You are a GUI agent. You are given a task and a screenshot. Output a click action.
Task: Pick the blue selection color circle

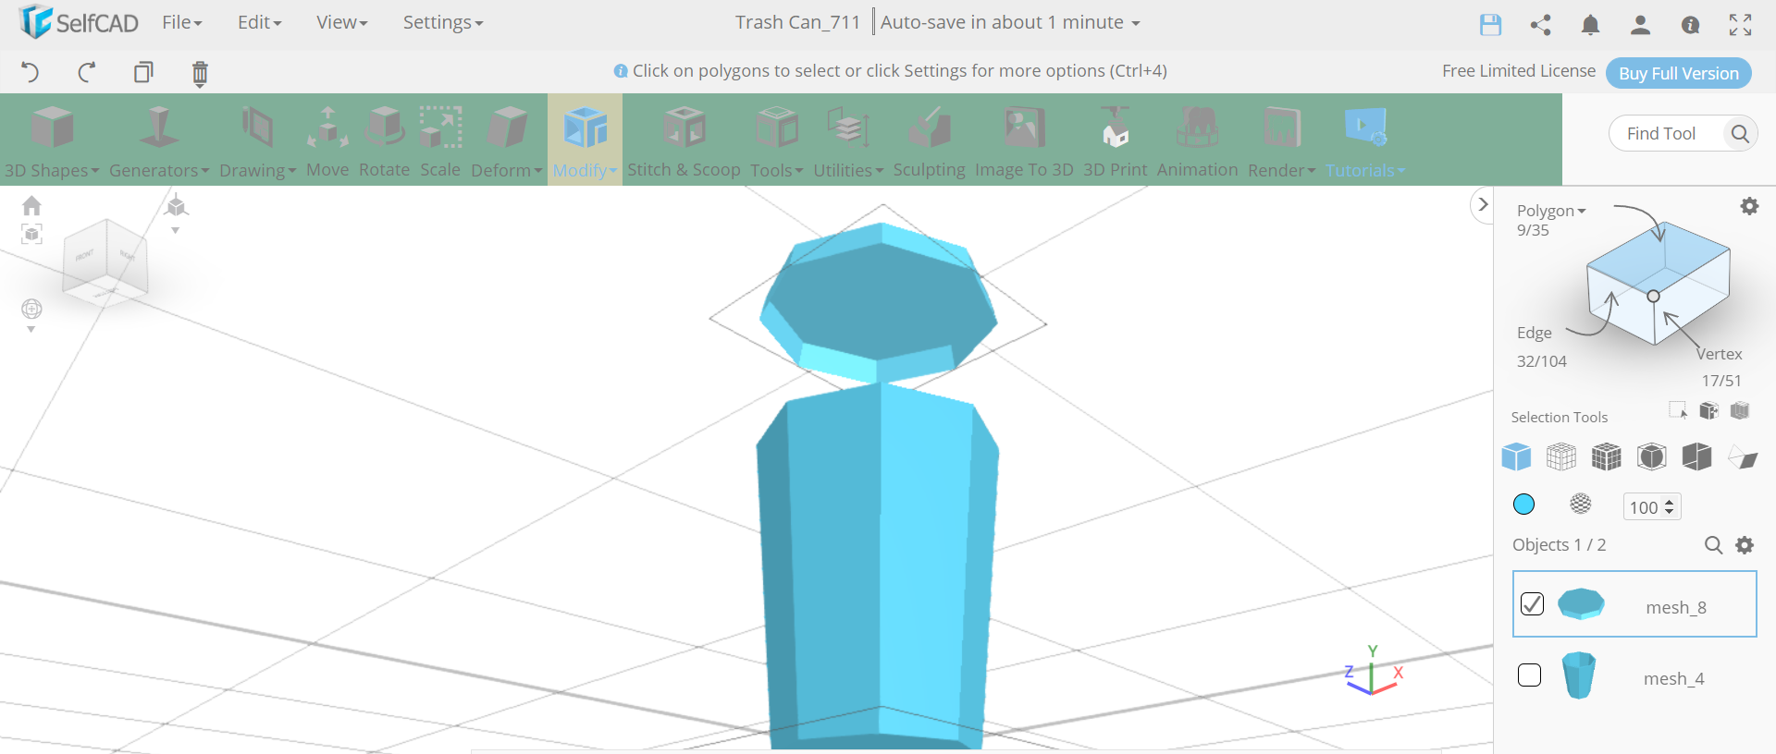[1523, 504]
